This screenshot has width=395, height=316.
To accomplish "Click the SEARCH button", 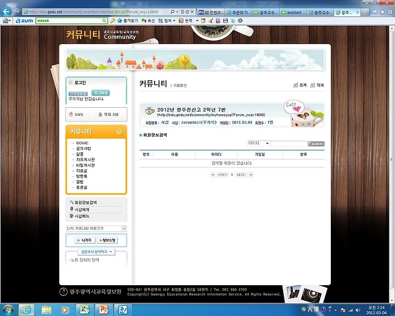I will (316, 143).
